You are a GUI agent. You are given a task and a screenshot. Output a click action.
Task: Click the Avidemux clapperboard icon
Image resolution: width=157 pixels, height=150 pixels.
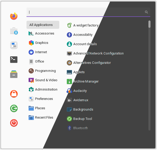click(69, 100)
